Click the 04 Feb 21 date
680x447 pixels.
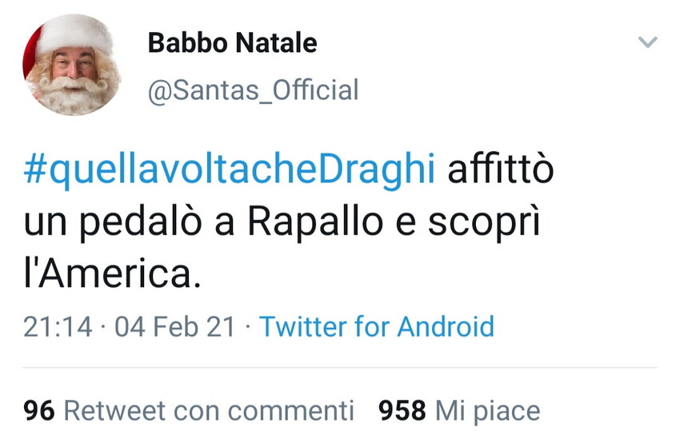176,326
